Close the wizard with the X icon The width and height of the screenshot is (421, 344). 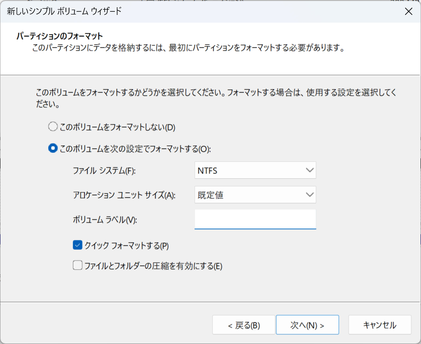click(408, 11)
